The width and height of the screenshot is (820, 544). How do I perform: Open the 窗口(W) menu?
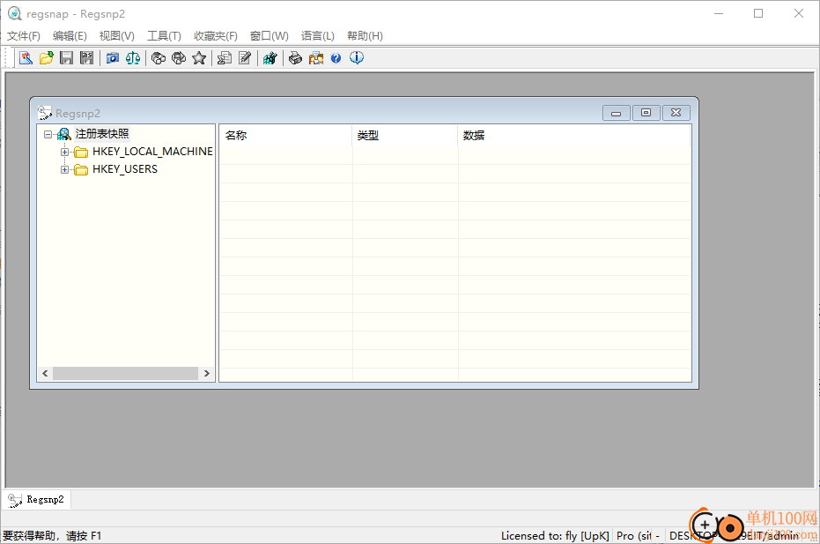(270, 35)
